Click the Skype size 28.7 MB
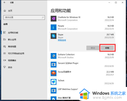The image size is (127, 101). (x=110, y=34)
